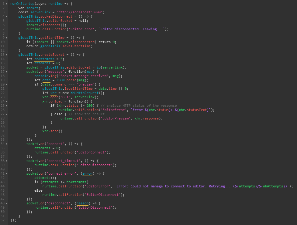This screenshot has width=297, height=225.
Task: Click the "http://localhost:3000" string on line 3
Action: pyautogui.click(x=80, y=12)
